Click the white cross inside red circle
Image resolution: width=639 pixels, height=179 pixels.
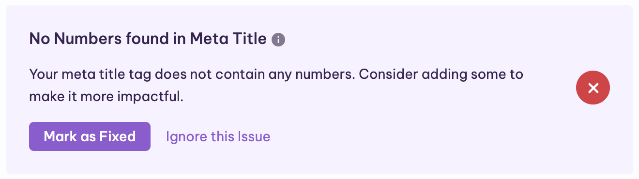click(x=593, y=88)
